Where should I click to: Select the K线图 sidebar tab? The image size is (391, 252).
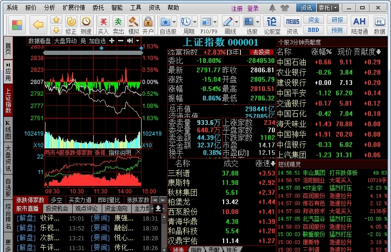click(8, 129)
